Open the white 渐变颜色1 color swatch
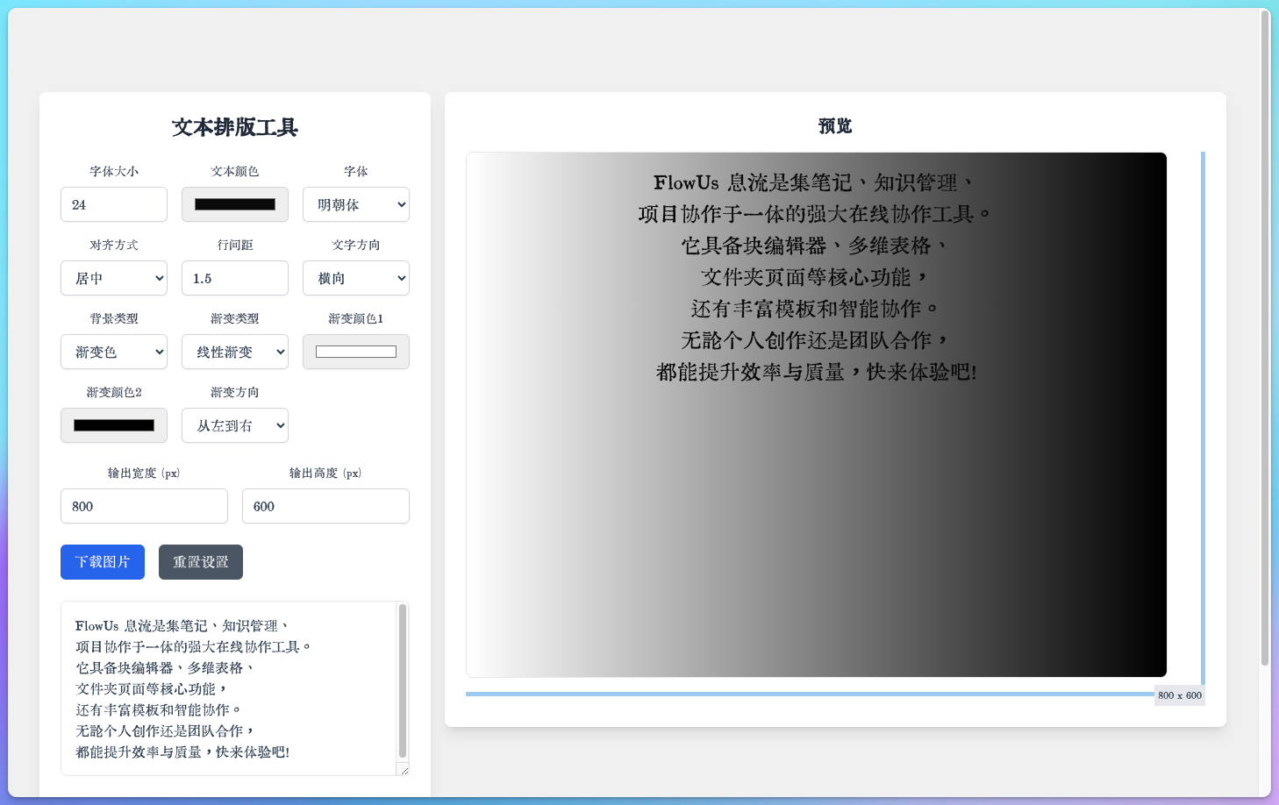The width and height of the screenshot is (1279, 805). point(355,352)
